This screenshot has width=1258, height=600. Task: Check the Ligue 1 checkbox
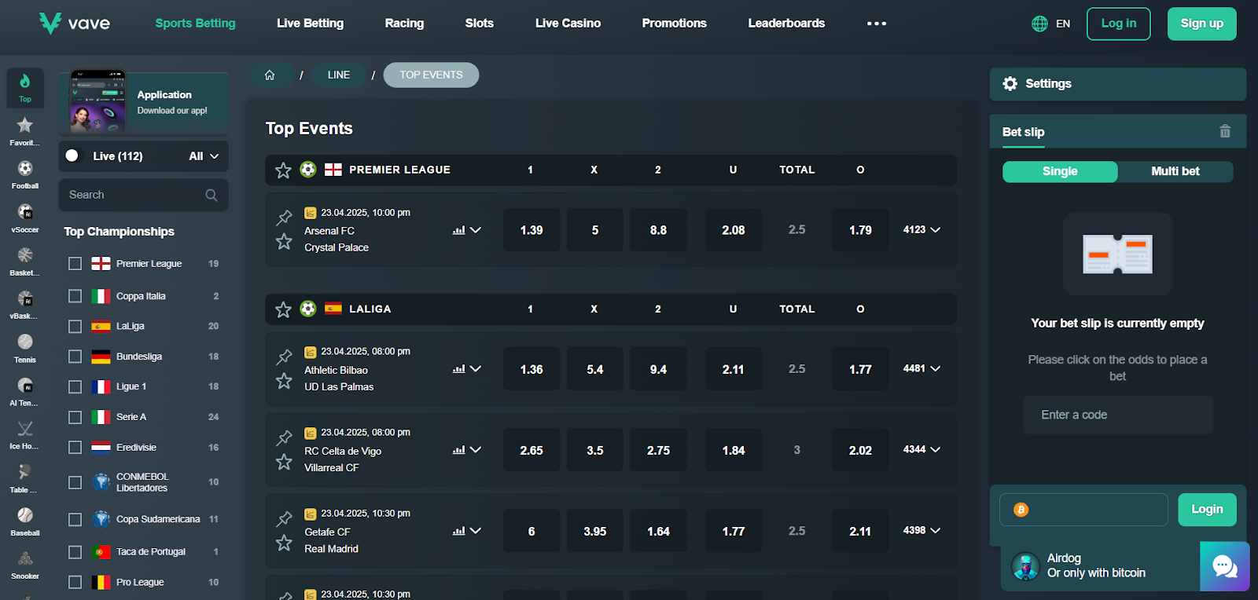(75, 386)
